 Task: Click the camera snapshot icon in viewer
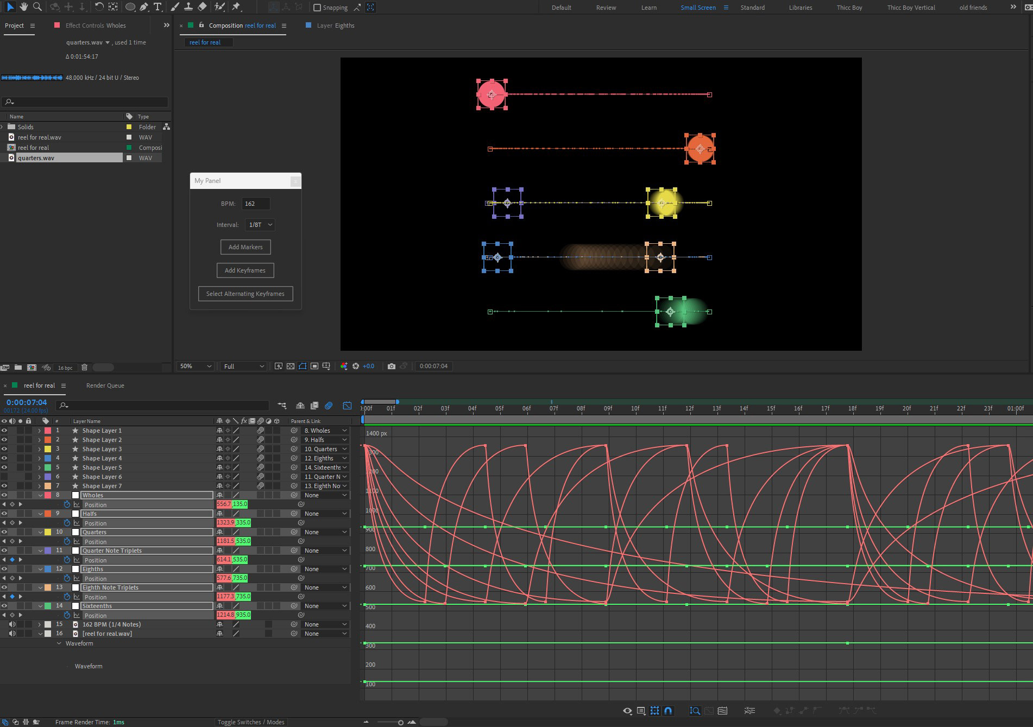click(392, 366)
